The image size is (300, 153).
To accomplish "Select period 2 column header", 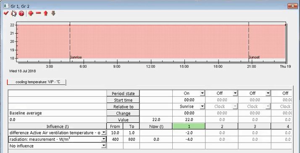I will [x=222, y=126].
